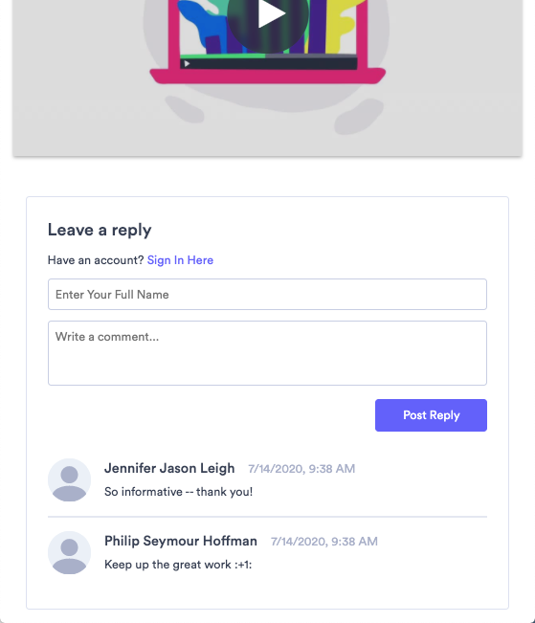Image resolution: width=535 pixels, height=623 pixels.
Task: Play the video with the large play button
Action: point(268,14)
